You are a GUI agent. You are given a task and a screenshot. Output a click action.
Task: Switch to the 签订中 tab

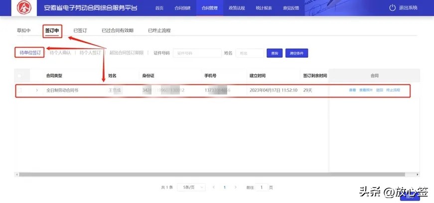tap(52, 31)
